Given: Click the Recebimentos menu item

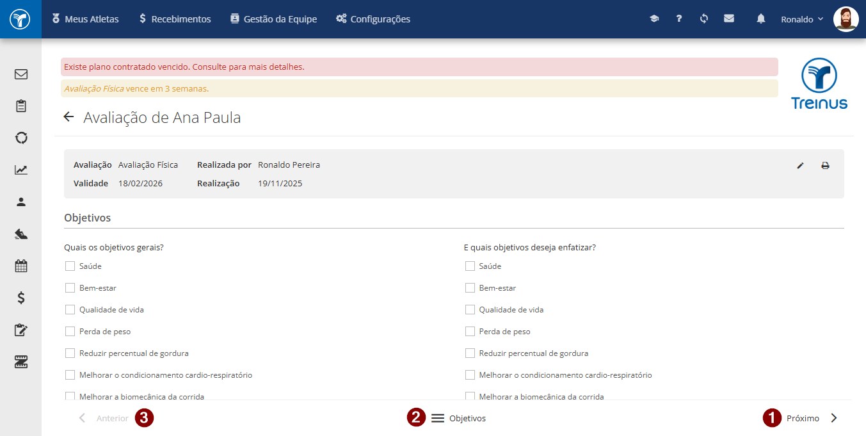Looking at the screenshot, I should 175,19.
